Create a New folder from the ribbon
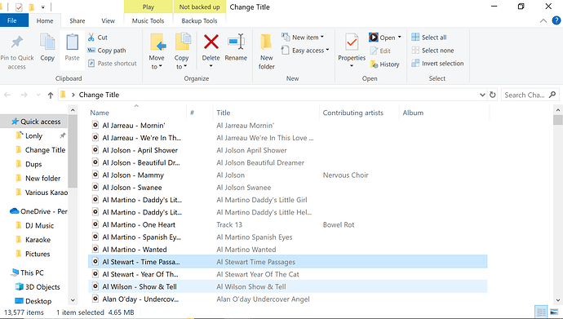The width and height of the screenshot is (563, 319). pyautogui.click(x=267, y=51)
